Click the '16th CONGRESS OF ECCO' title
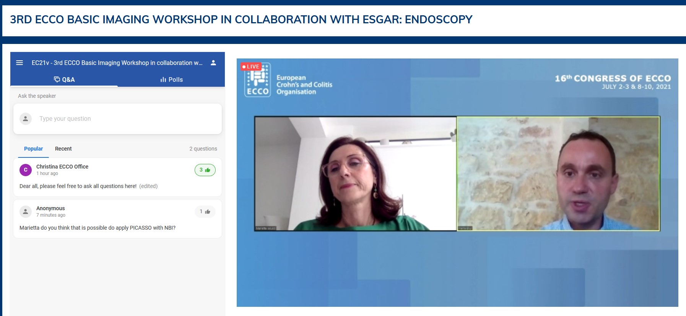 (x=613, y=78)
